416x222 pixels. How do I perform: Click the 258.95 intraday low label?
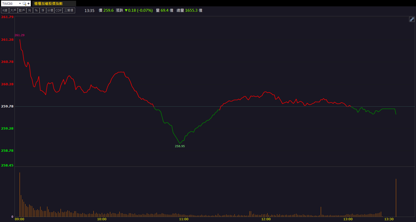coord(180,146)
